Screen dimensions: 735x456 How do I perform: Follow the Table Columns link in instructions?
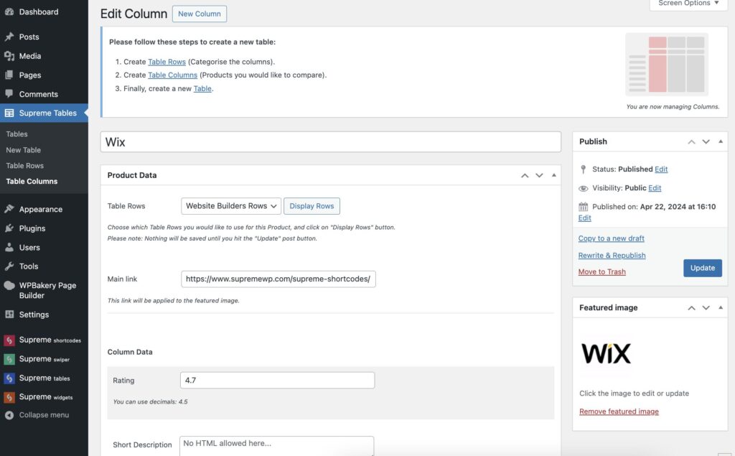(172, 75)
